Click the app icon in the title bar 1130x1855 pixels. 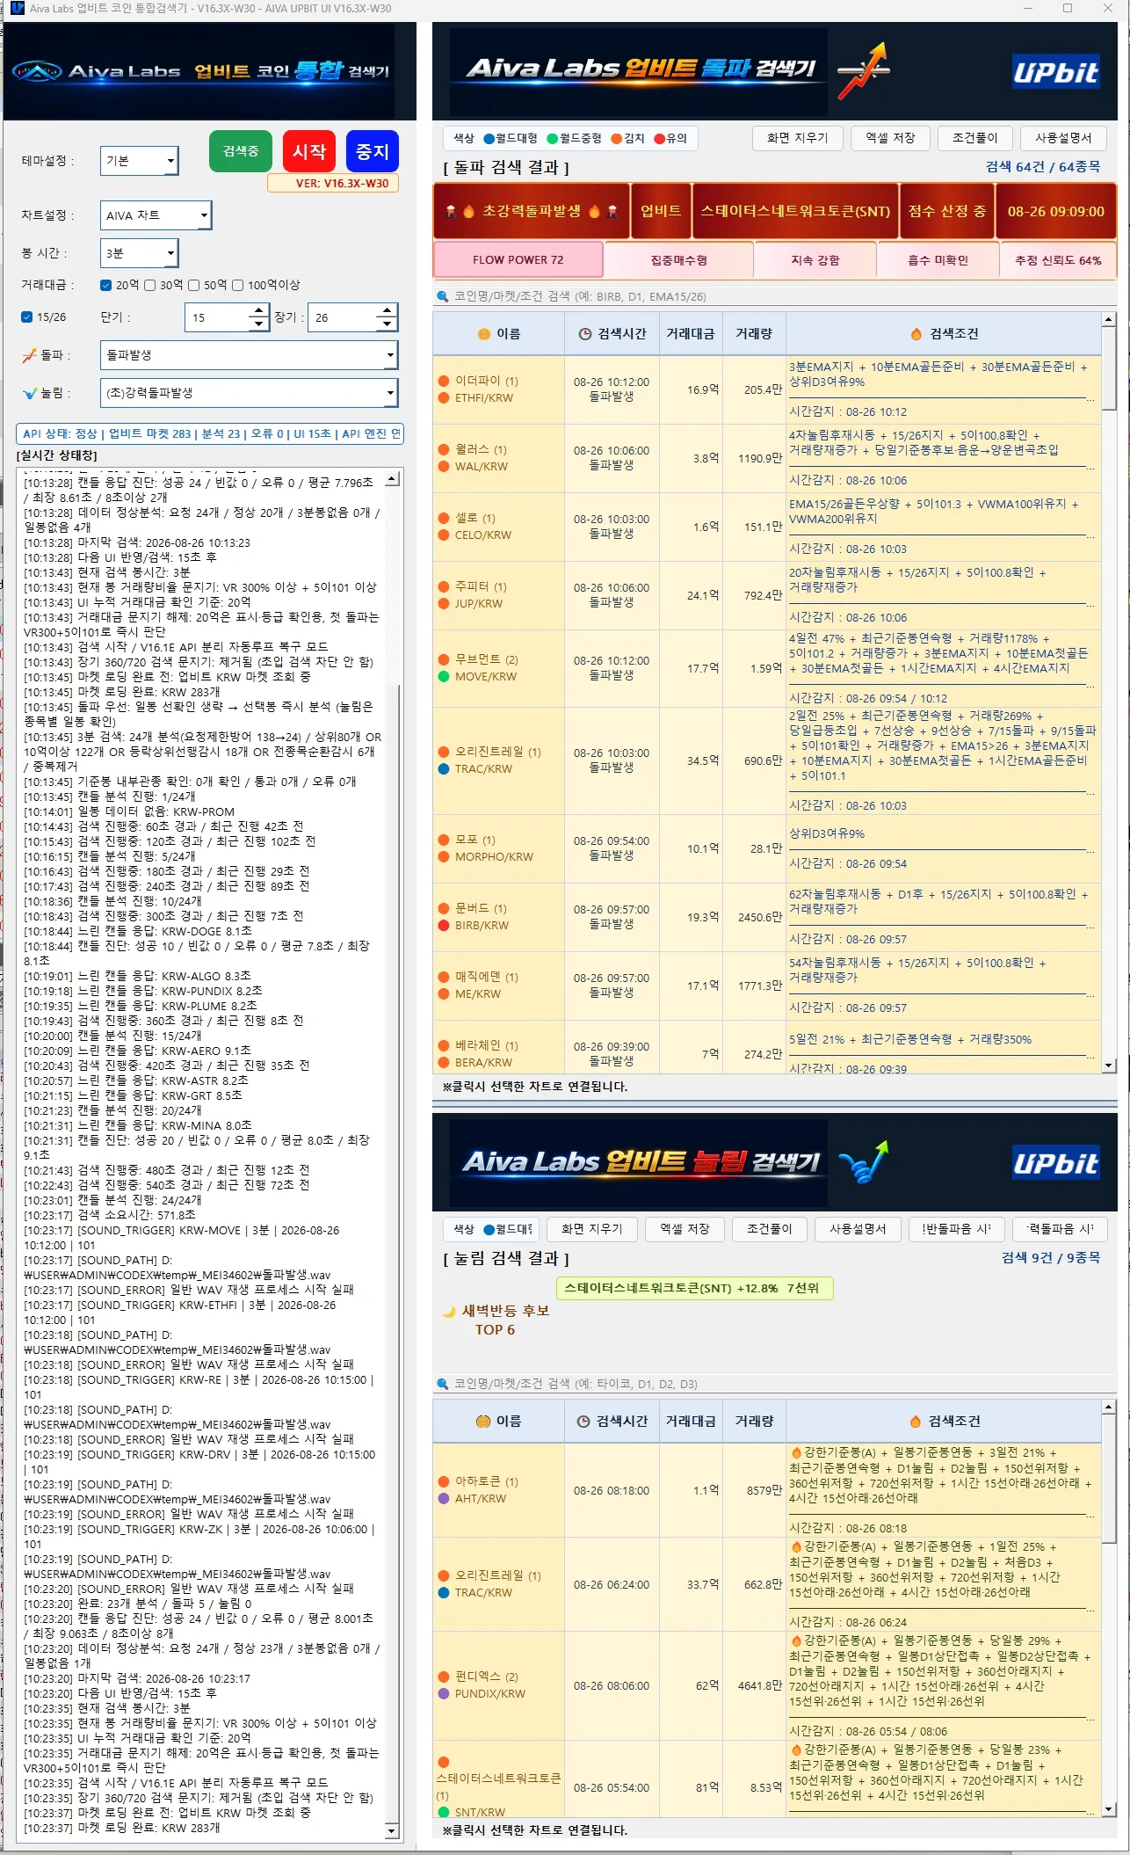pyautogui.click(x=17, y=8)
